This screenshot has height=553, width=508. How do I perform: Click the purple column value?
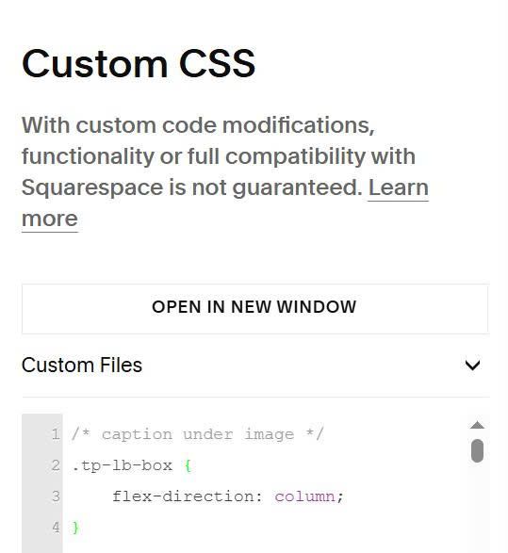point(304,496)
